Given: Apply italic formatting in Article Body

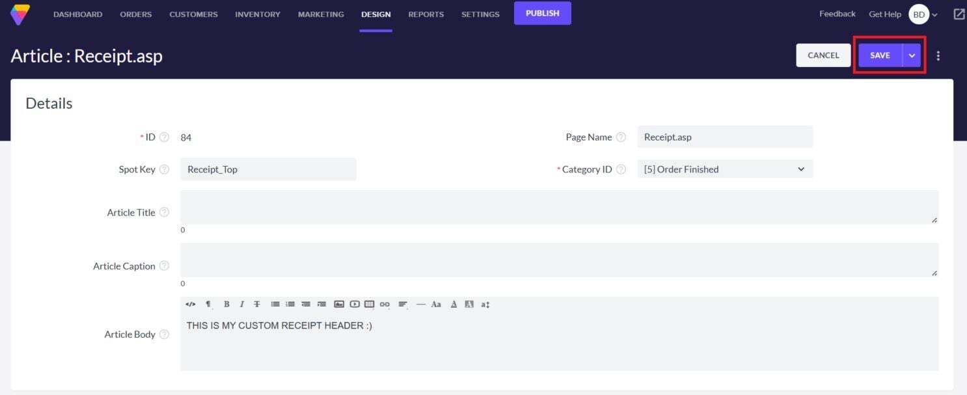Looking at the screenshot, I should [x=241, y=304].
